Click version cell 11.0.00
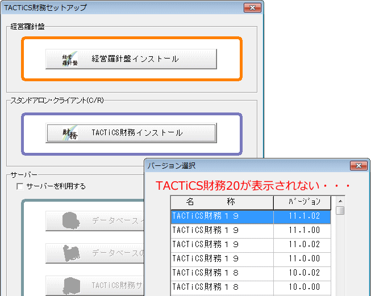371x296 pixels. [x=302, y=259]
